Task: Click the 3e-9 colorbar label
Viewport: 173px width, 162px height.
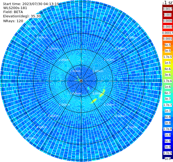Action: (168, 147)
